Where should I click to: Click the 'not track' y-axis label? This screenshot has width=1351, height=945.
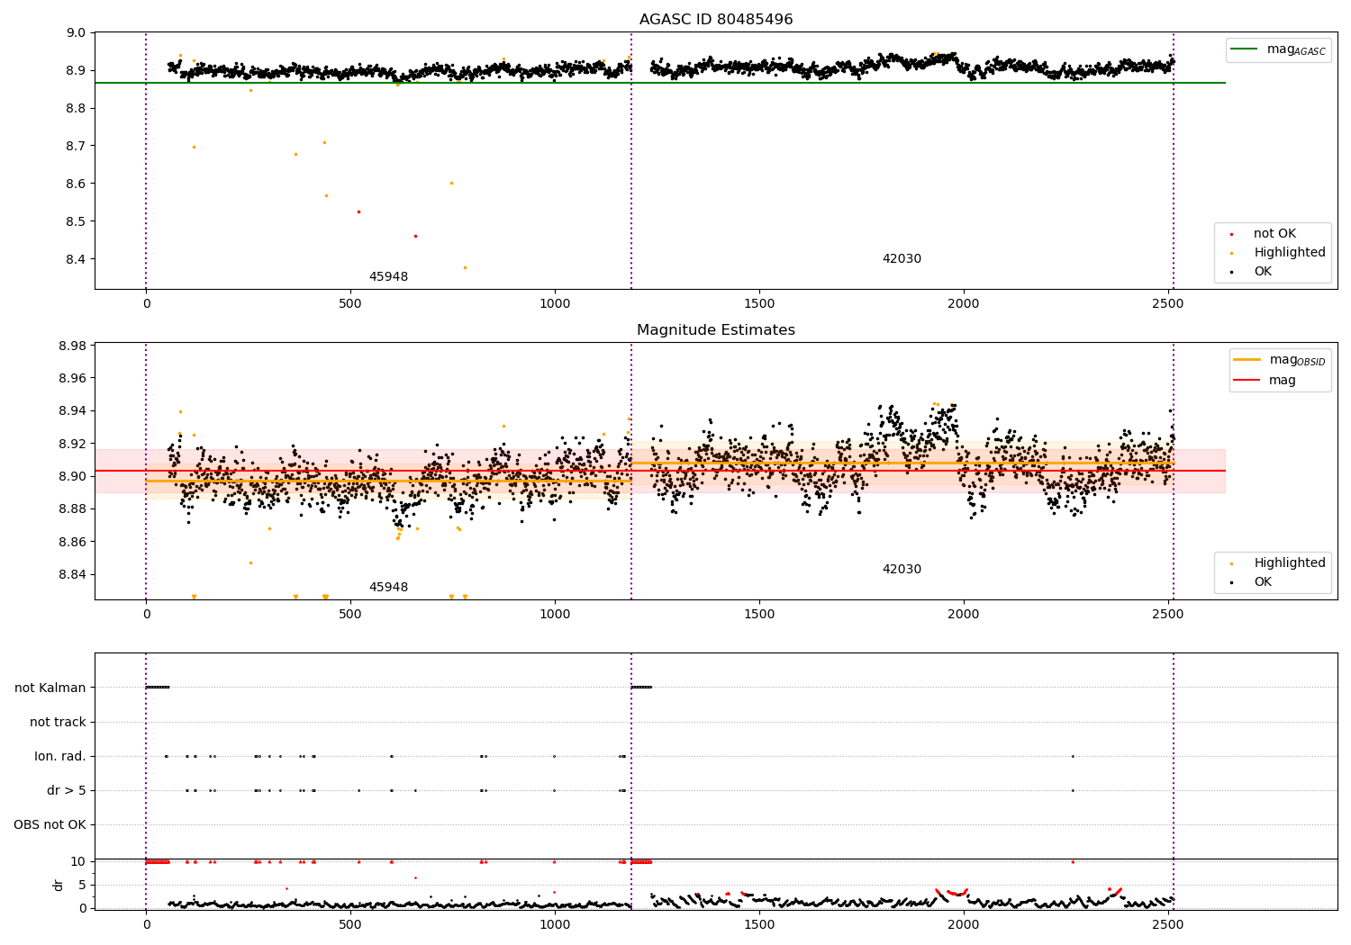click(58, 722)
